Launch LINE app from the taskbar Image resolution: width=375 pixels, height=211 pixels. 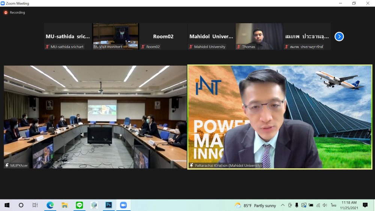click(x=79, y=205)
